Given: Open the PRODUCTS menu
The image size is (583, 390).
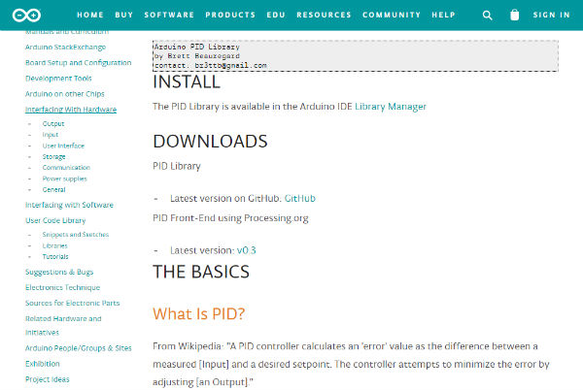Looking at the screenshot, I should point(230,16).
